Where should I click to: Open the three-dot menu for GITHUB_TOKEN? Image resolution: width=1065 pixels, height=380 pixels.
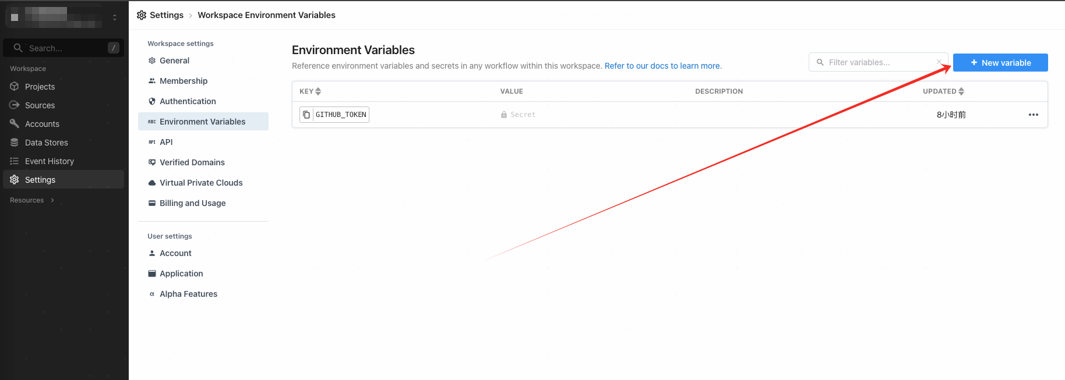[x=1034, y=115]
